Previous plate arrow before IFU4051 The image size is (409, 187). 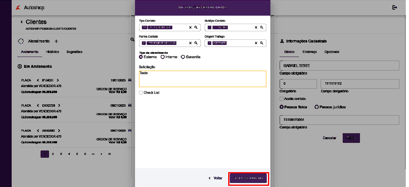click(37, 80)
